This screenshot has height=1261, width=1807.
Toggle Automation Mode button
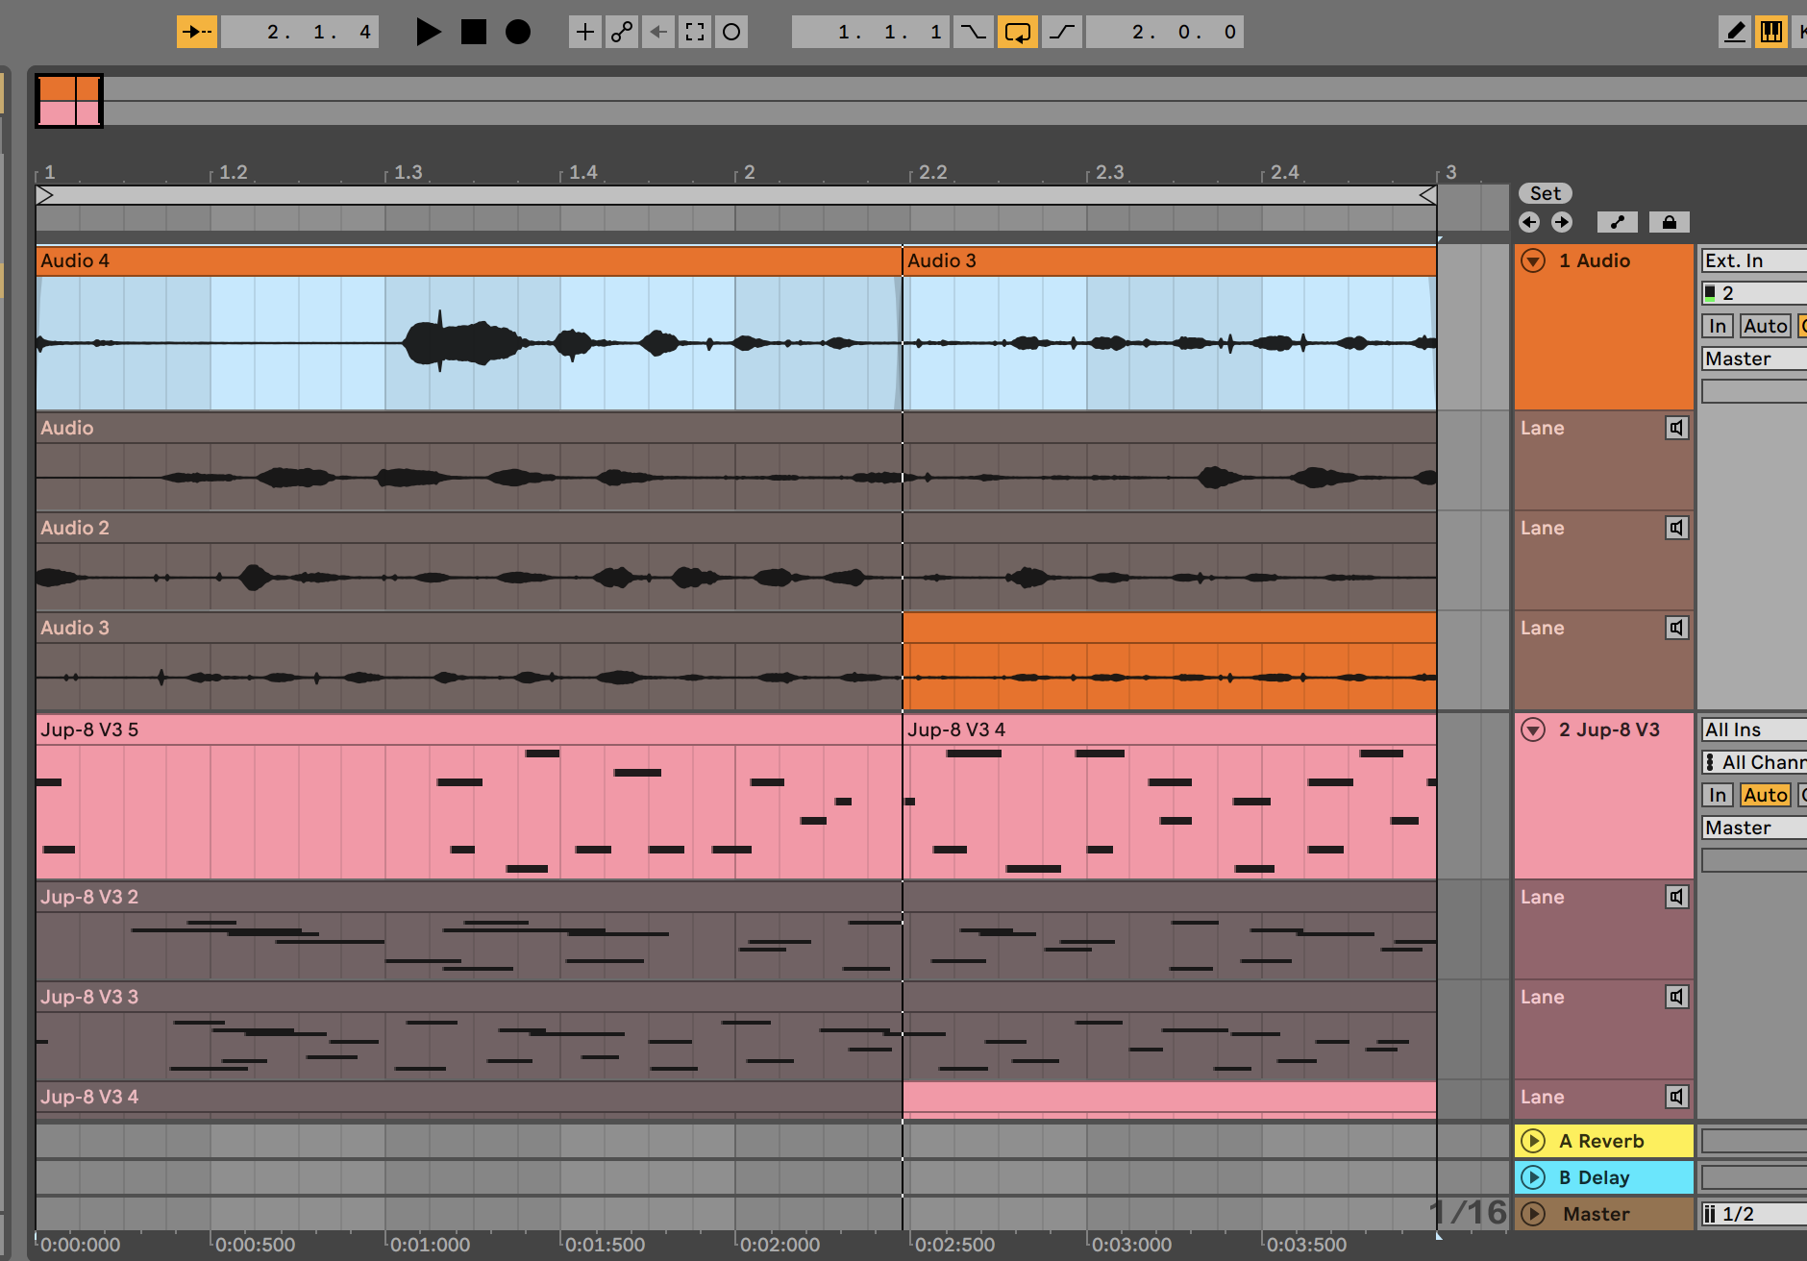[x=1618, y=222]
